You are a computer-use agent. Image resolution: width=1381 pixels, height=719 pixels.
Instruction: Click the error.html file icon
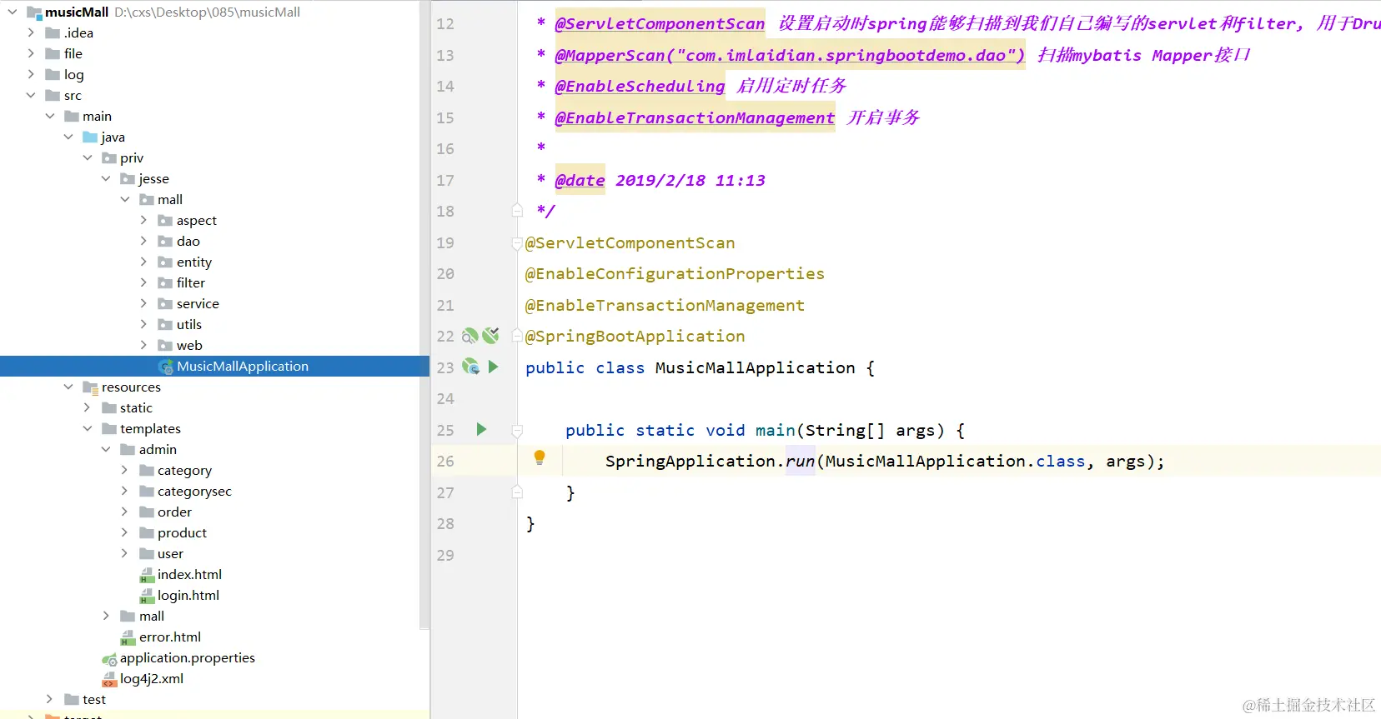(x=128, y=637)
